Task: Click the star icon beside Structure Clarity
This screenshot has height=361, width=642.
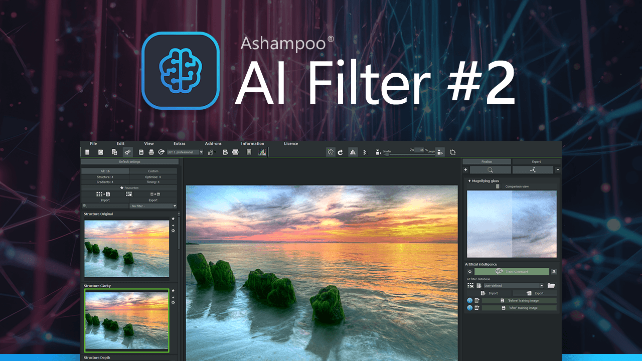Action: tap(173, 290)
